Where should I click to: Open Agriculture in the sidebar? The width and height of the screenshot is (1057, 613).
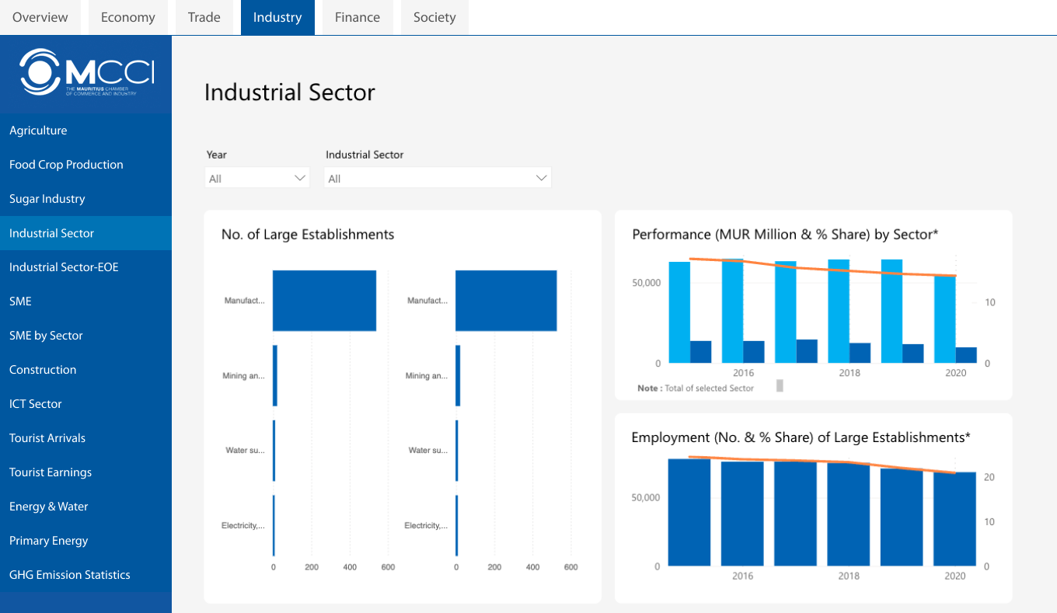coord(38,131)
